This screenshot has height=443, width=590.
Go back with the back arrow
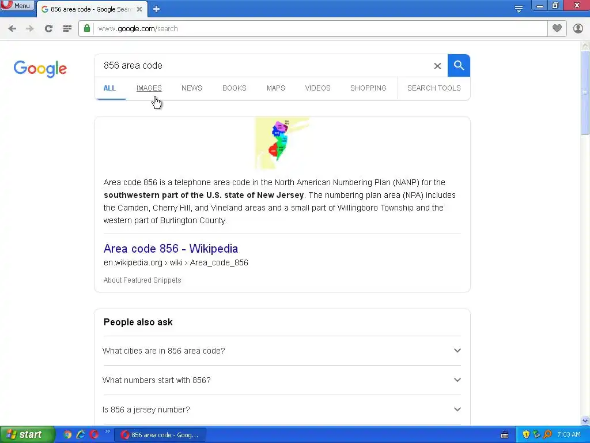coord(12,29)
